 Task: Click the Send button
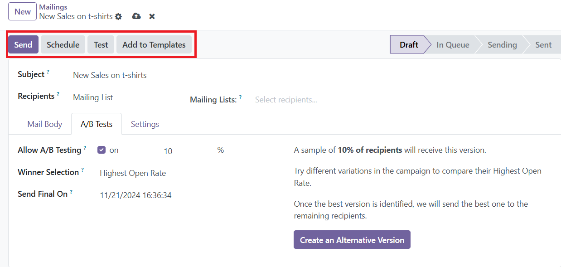click(23, 45)
